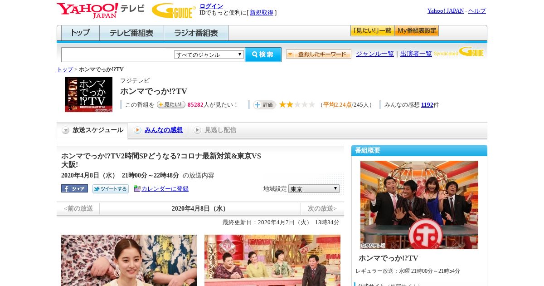
Task: Click the arrow icon beside 見逃し配信 tab
Action: coord(197,130)
